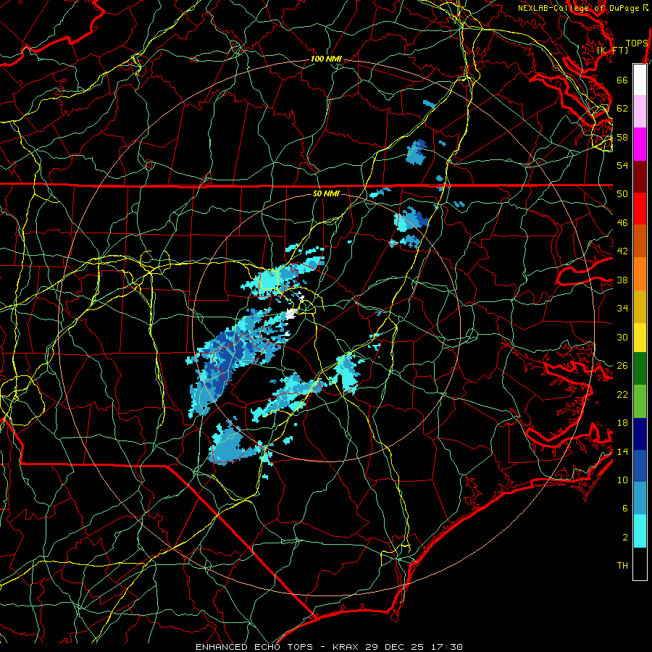The image size is (652, 652).
Task: Click the legend value 62
Action: (x=622, y=109)
